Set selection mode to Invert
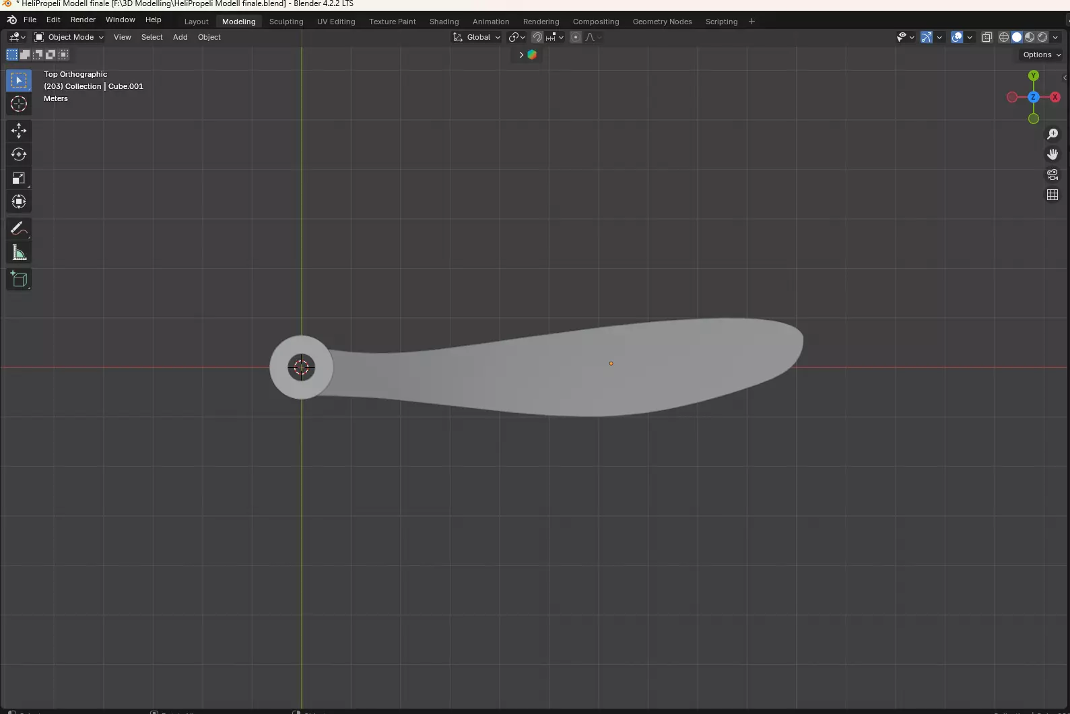The image size is (1070, 714). point(51,55)
